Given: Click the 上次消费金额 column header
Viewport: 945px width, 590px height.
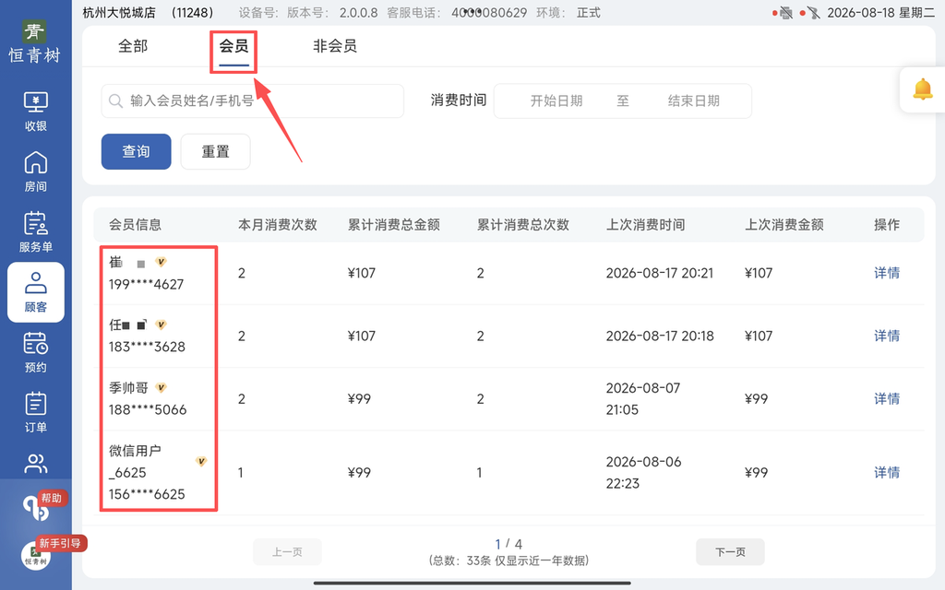Looking at the screenshot, I should click(x=784, y=225).
